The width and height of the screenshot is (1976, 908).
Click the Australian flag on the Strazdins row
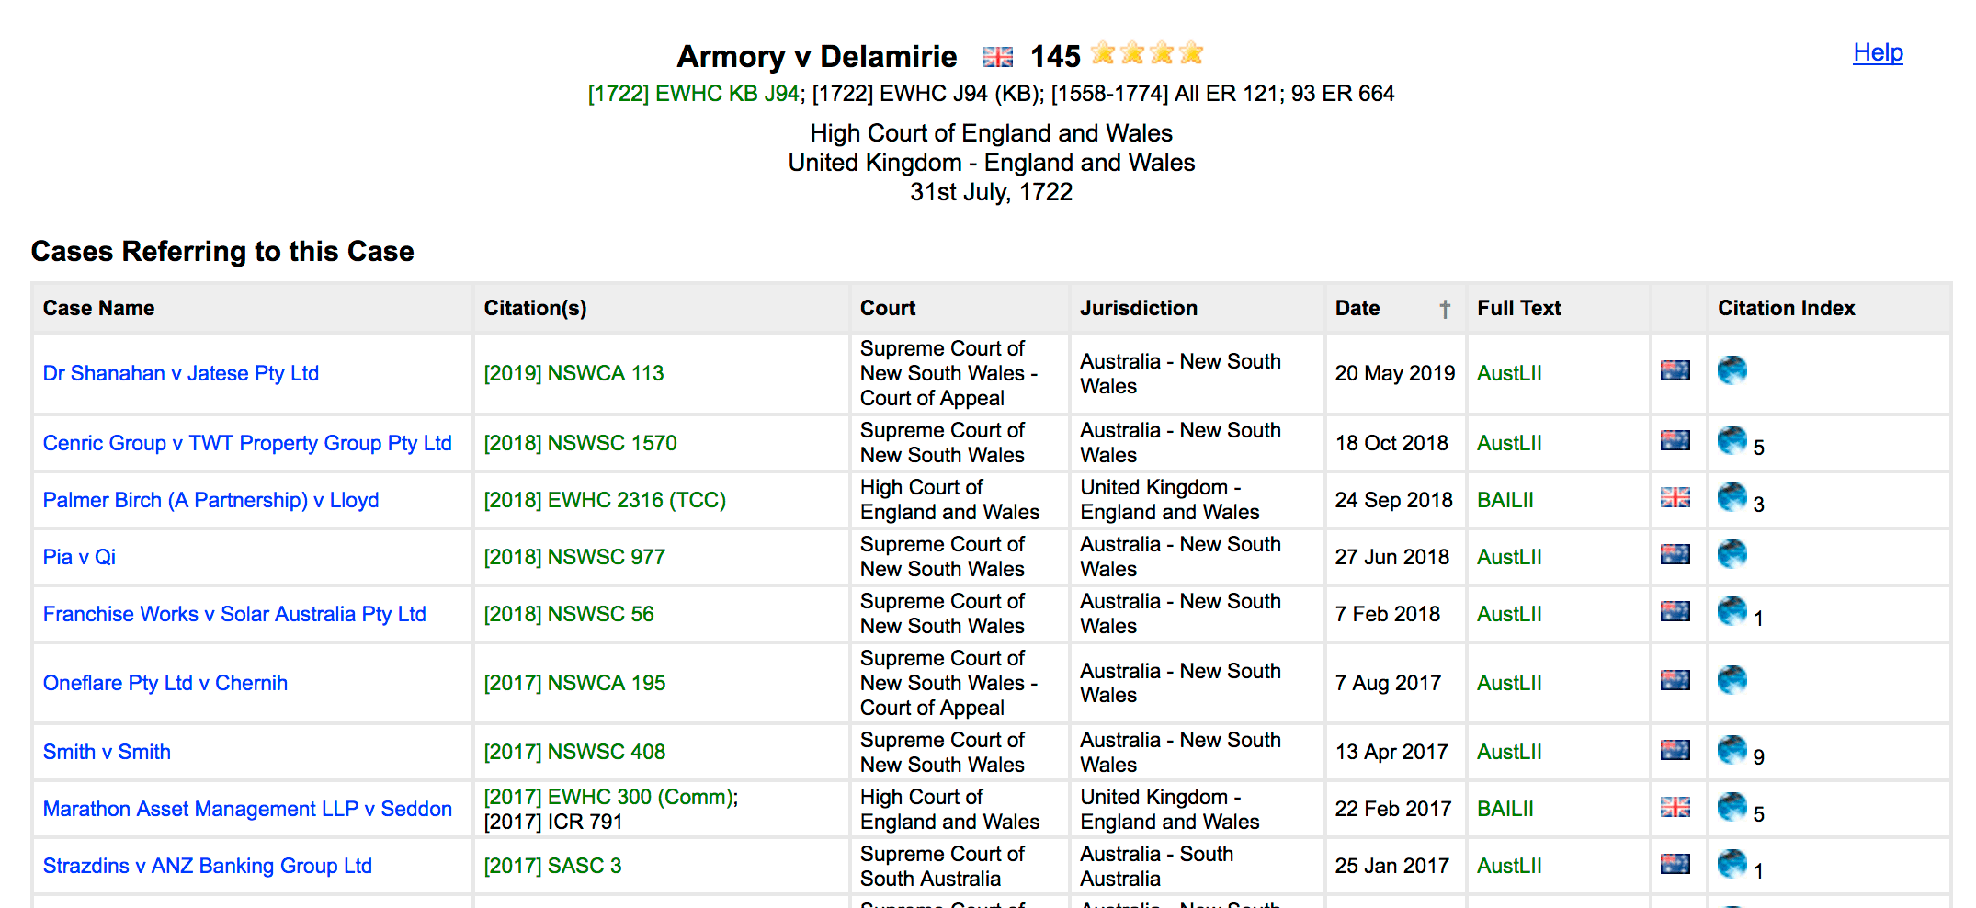(1675, 863)
